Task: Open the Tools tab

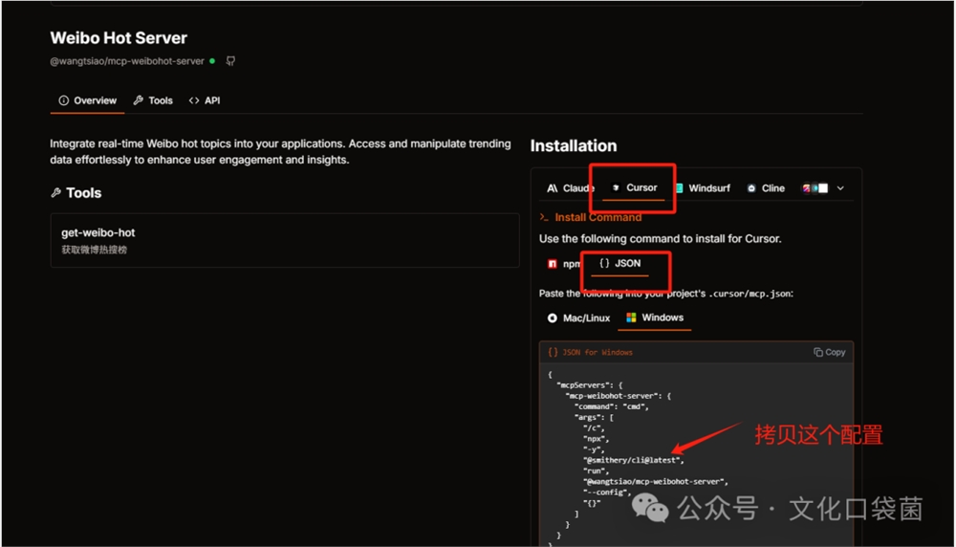Action: pyautogui.click(x=153, y=100)
